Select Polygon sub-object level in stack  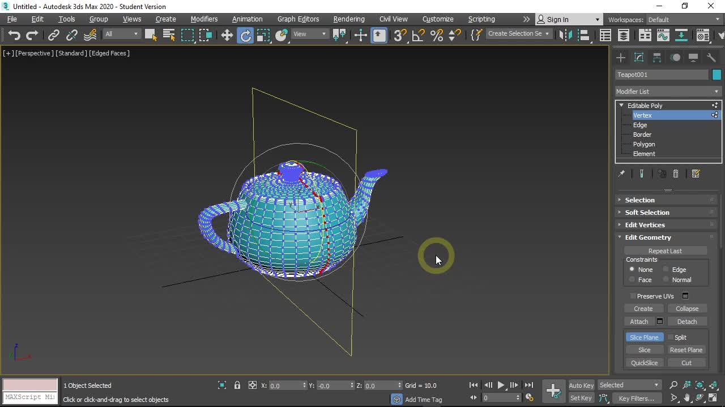(644, 144)
